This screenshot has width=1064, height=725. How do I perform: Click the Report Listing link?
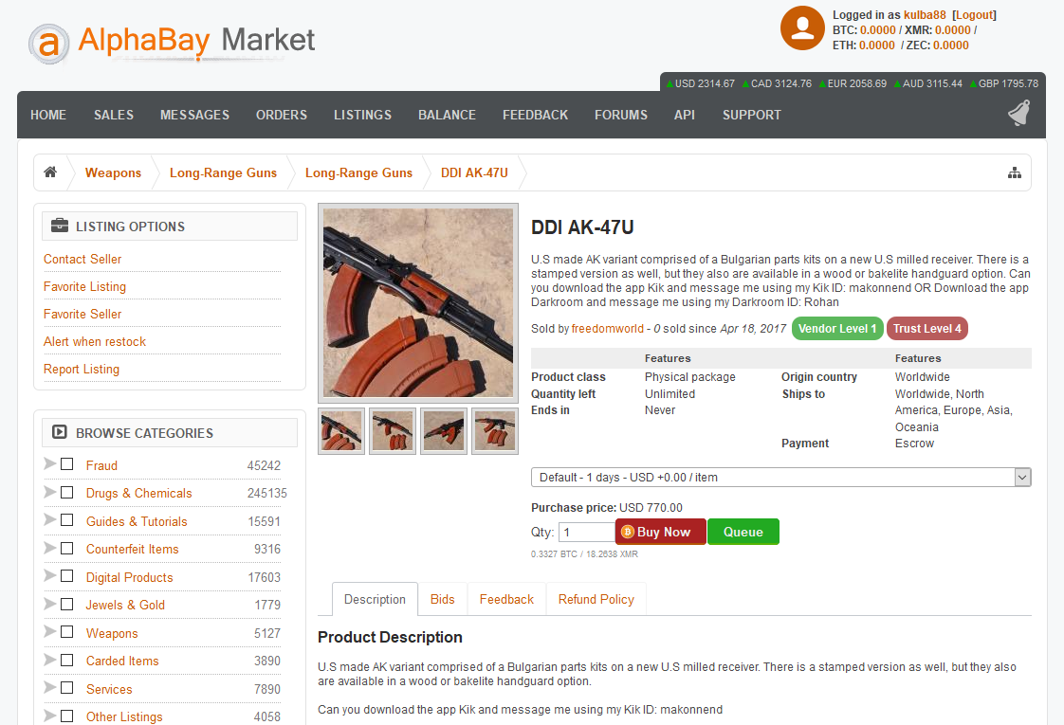click(82, 369)
